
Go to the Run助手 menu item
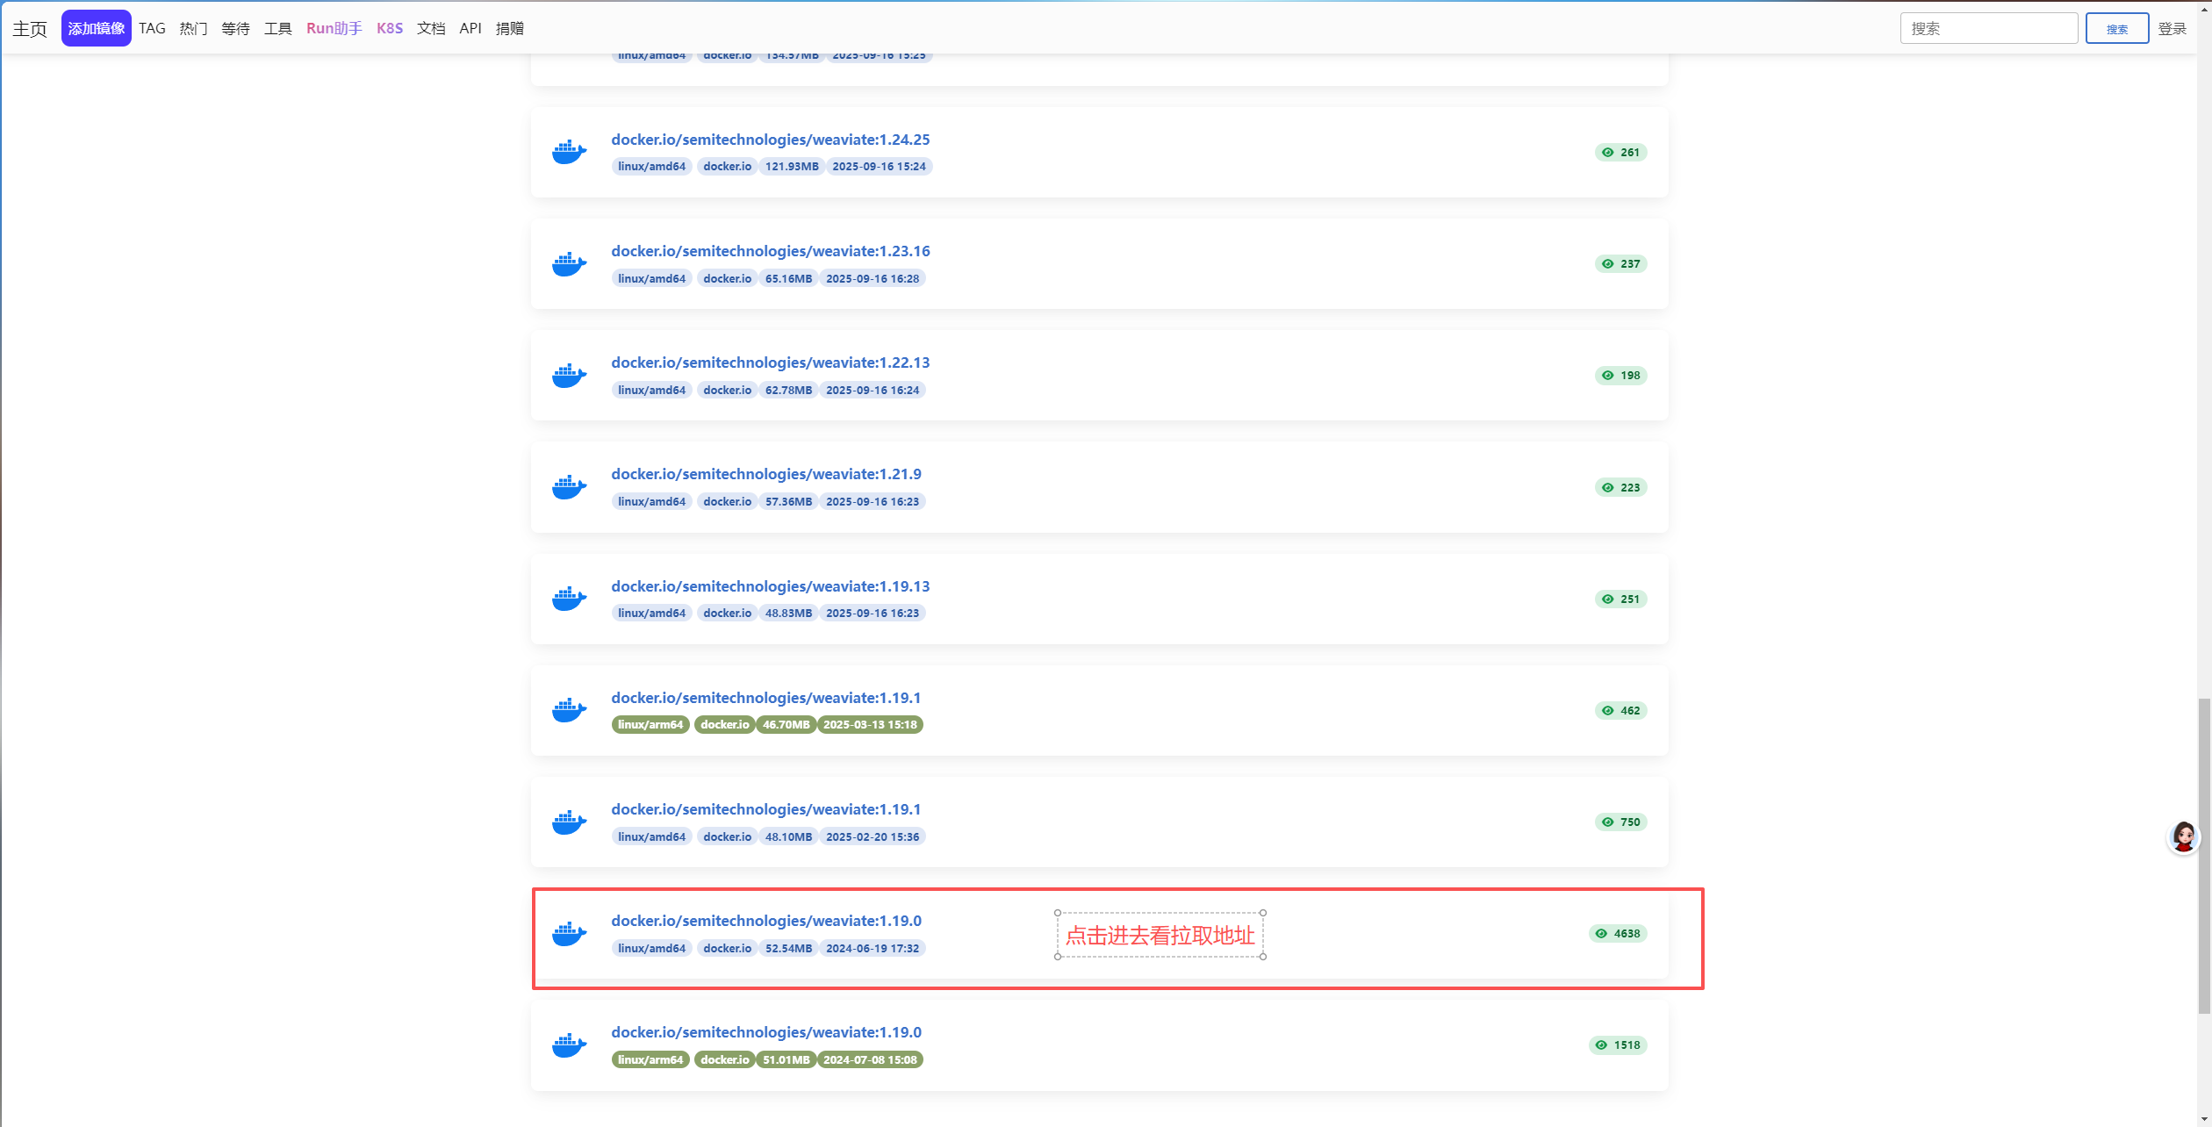click(x=334, y=28)
